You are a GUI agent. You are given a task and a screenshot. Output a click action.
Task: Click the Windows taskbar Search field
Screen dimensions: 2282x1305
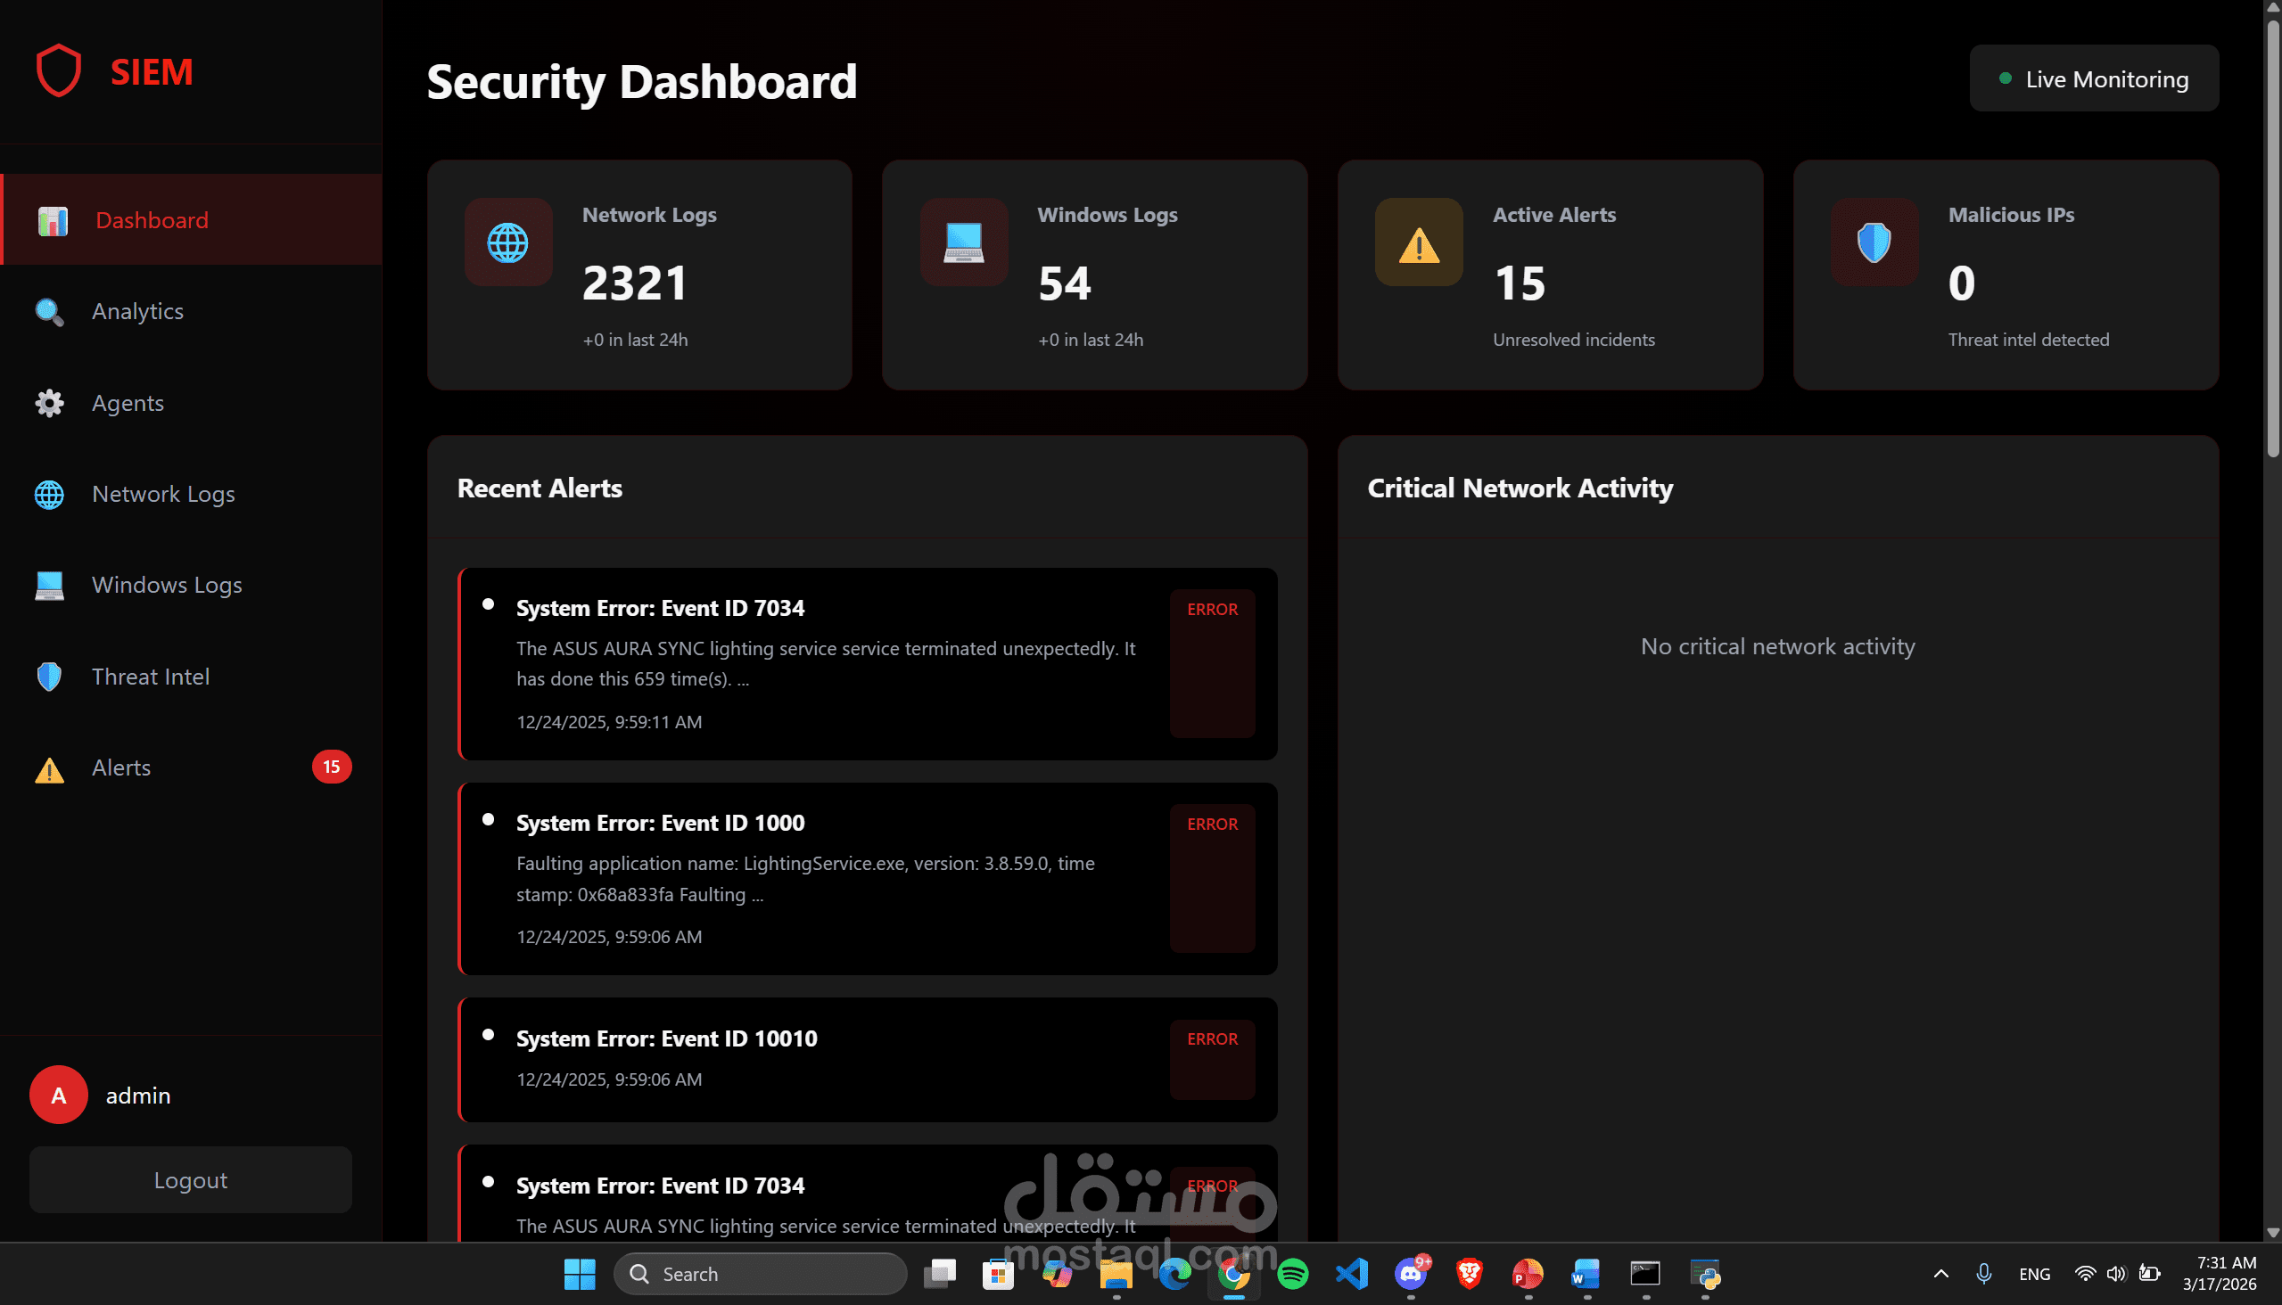[x=761, y=1274]
